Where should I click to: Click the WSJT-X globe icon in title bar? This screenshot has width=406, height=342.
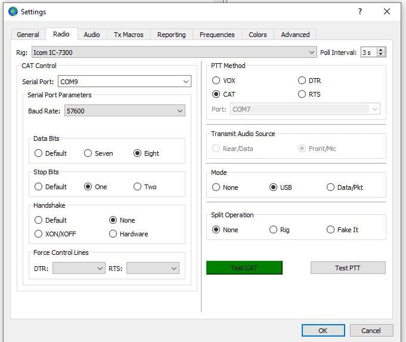point(13,12)
